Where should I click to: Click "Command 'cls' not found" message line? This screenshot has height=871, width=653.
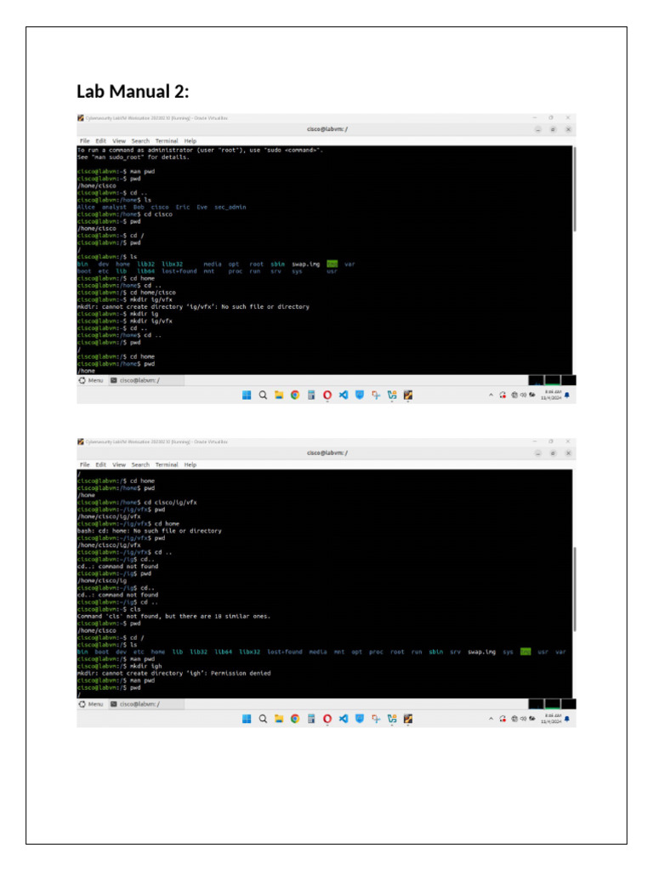coord(173,617)
